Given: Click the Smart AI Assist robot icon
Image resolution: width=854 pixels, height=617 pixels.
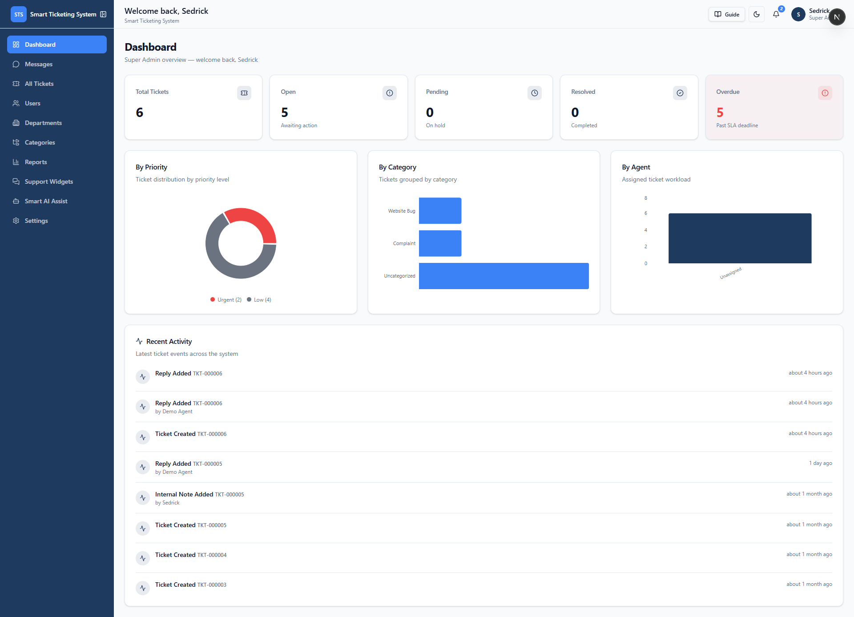Looking at the screenshot, I should 16,201.
